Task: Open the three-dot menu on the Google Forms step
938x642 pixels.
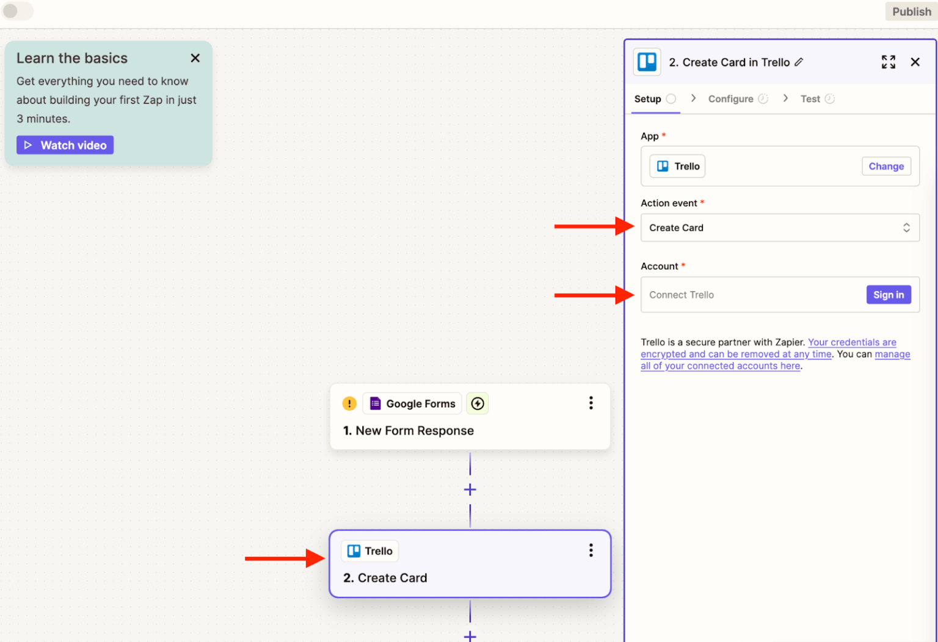Action: [591, 403]
